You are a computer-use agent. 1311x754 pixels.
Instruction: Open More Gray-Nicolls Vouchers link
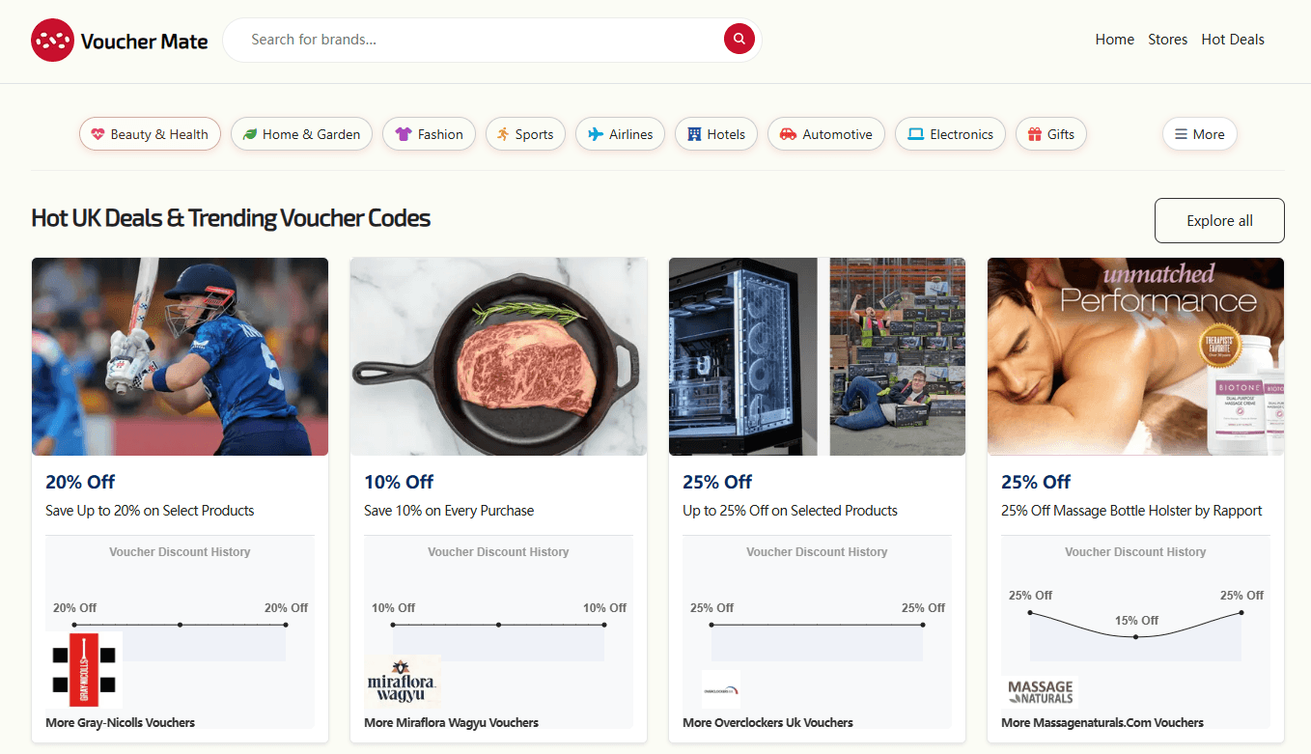[x=120, y=722]
